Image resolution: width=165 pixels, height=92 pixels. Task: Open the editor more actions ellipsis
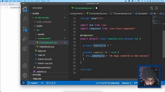tap(161, 8)
